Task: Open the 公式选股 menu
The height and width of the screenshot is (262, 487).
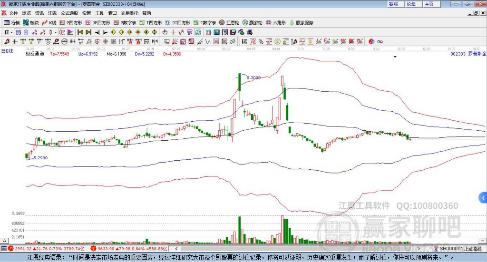Action: click(x=69, y=13)
